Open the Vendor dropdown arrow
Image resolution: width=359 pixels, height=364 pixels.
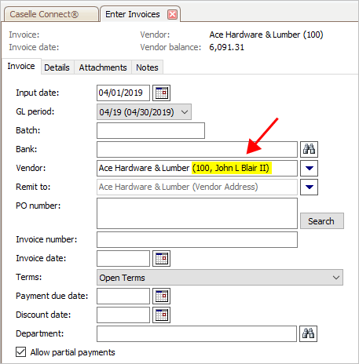click(309, 168)
